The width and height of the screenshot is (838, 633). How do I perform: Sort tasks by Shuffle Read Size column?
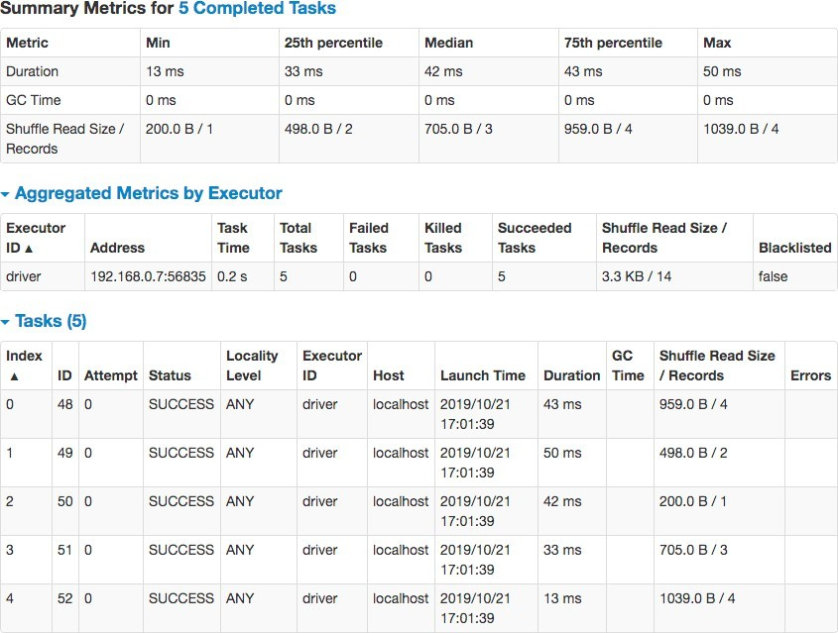tap(717, 366)
